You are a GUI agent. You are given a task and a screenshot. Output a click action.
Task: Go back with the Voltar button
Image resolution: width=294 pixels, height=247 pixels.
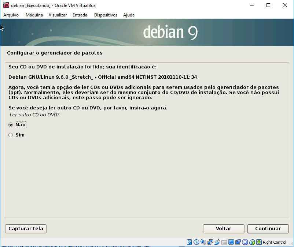point(224,229)
